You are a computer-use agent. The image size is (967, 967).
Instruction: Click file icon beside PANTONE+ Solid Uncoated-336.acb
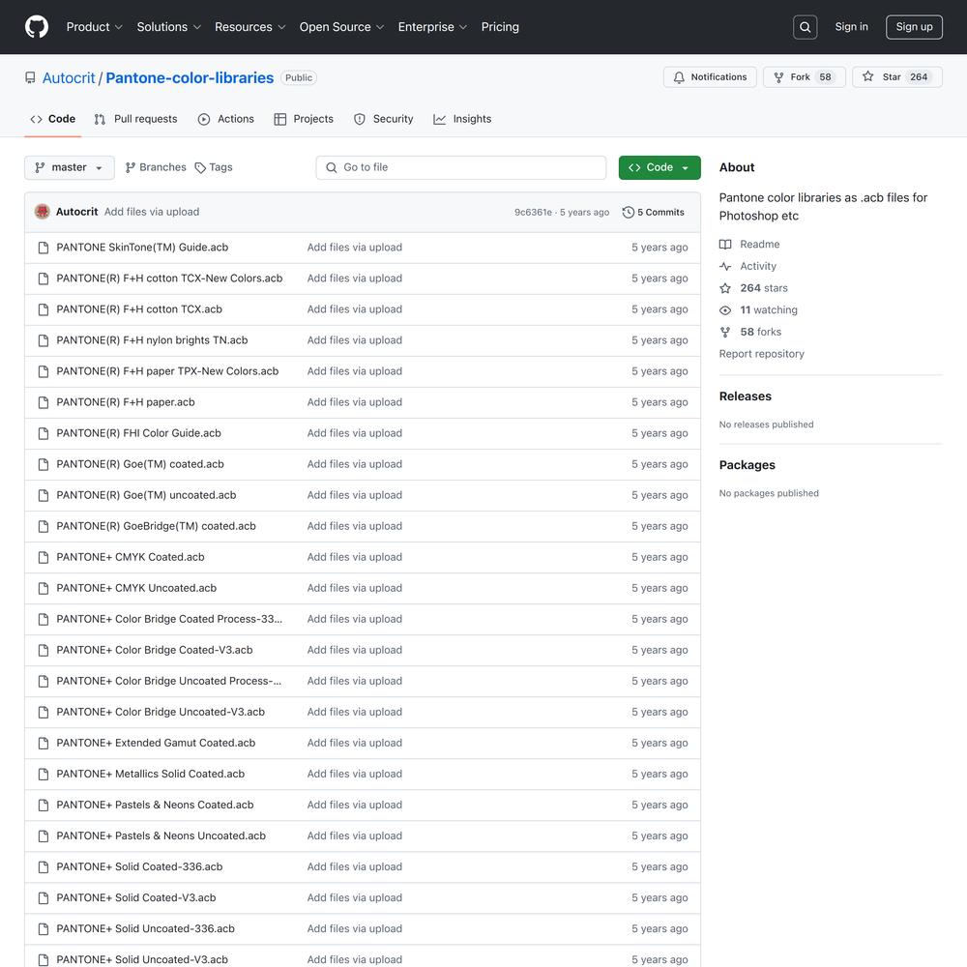click(x=44, y=928)
